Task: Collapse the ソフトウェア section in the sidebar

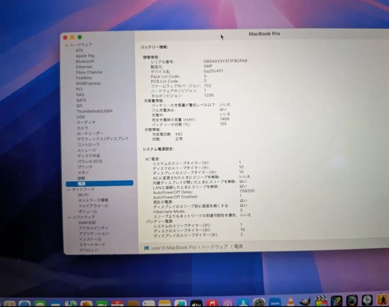Action: pyautogui.click(x=70, y=217)
